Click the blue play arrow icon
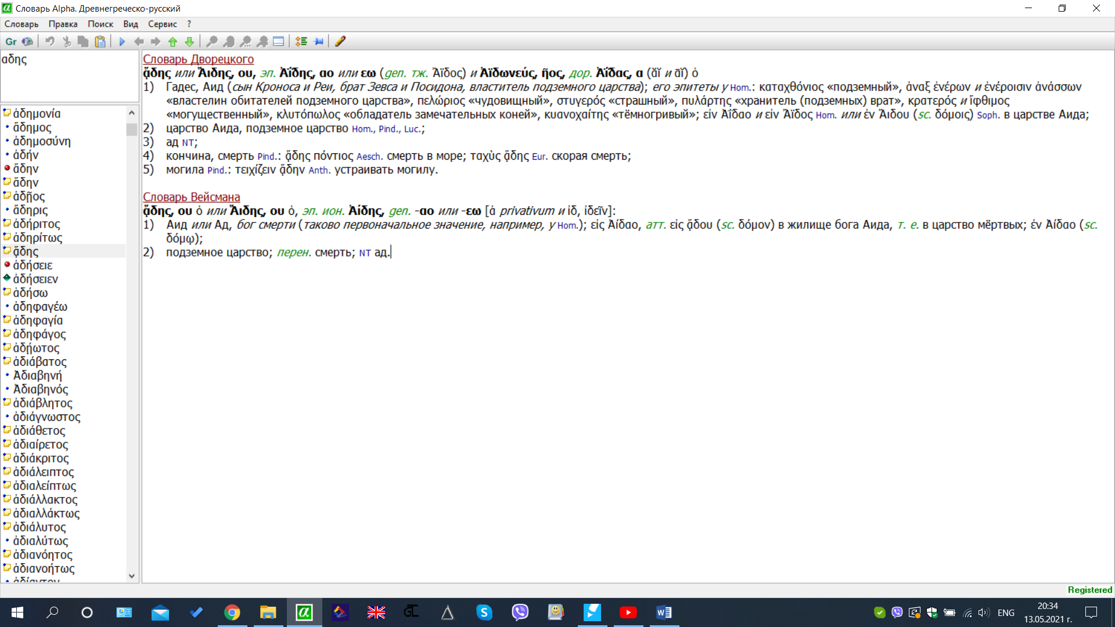The width and height of the screenshot is (1115, 627). point(122,41)
